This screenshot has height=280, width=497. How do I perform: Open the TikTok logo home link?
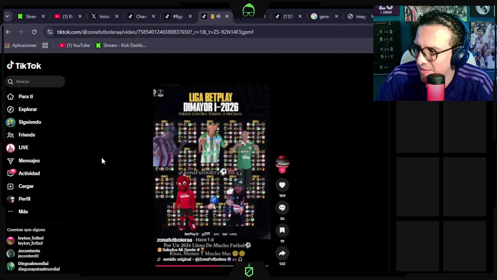24,66
